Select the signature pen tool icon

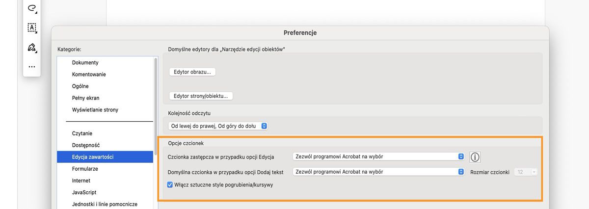click(x=32, y=48)
